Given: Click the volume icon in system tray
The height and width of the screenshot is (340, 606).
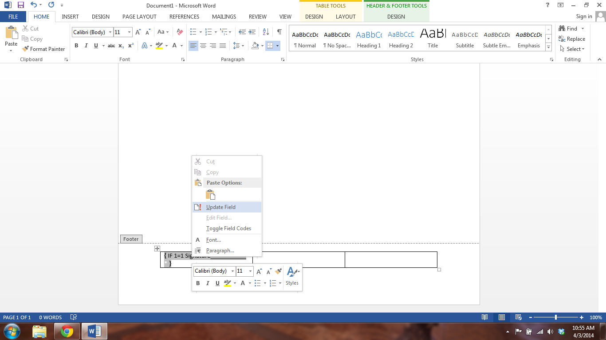Looking at the screenshot, I should (550, 332).
